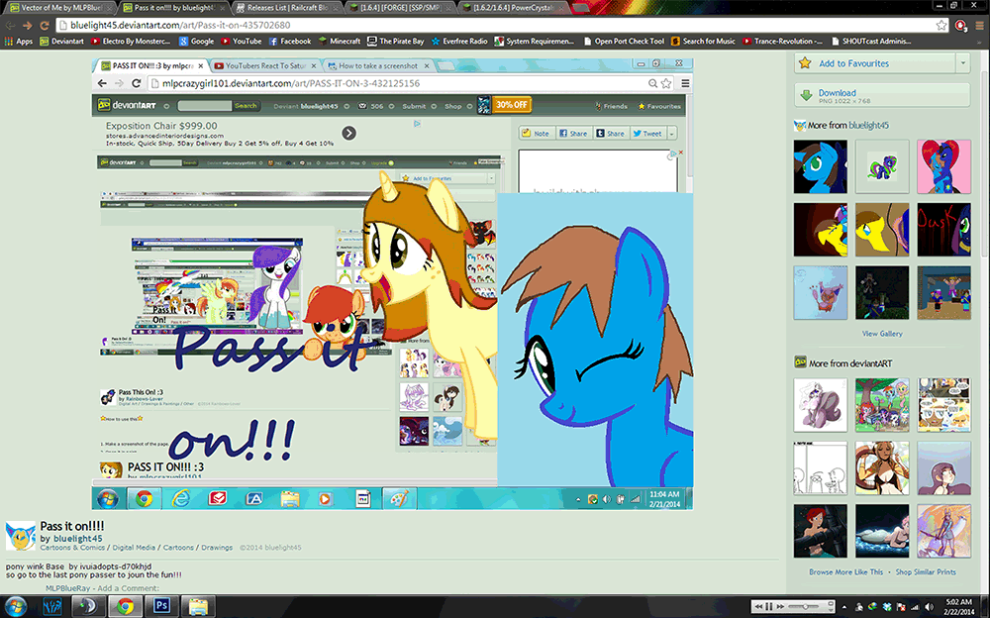Image resolution: width=990 pixels, height=618 pixels.
Task: Reload the page with the refresh icon
Action: point(45,26)
